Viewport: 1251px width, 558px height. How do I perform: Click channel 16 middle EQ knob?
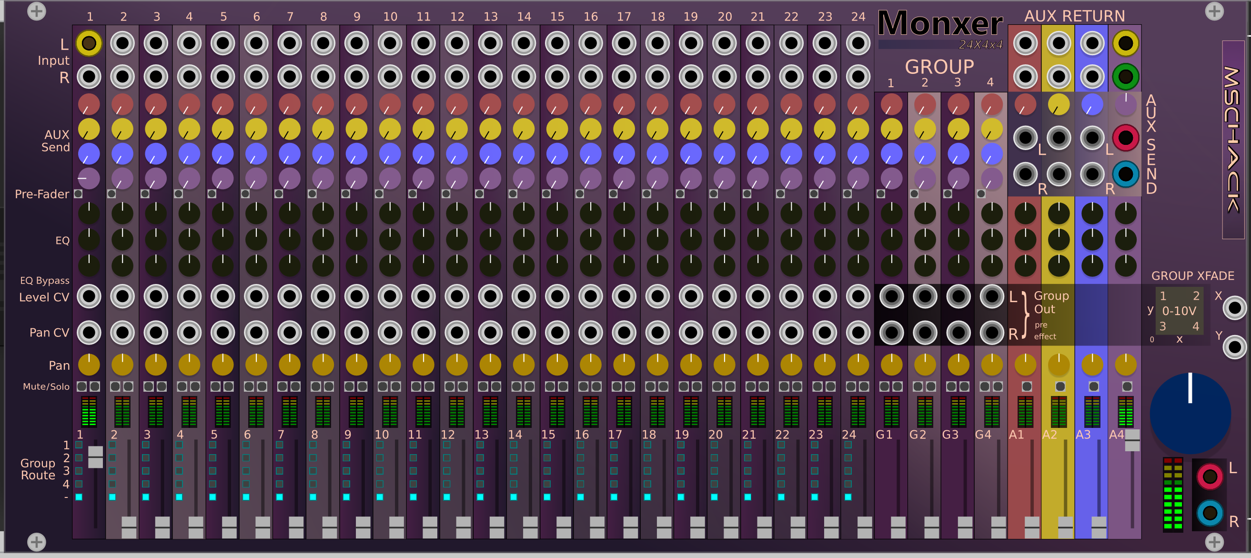tap(591, 239)
